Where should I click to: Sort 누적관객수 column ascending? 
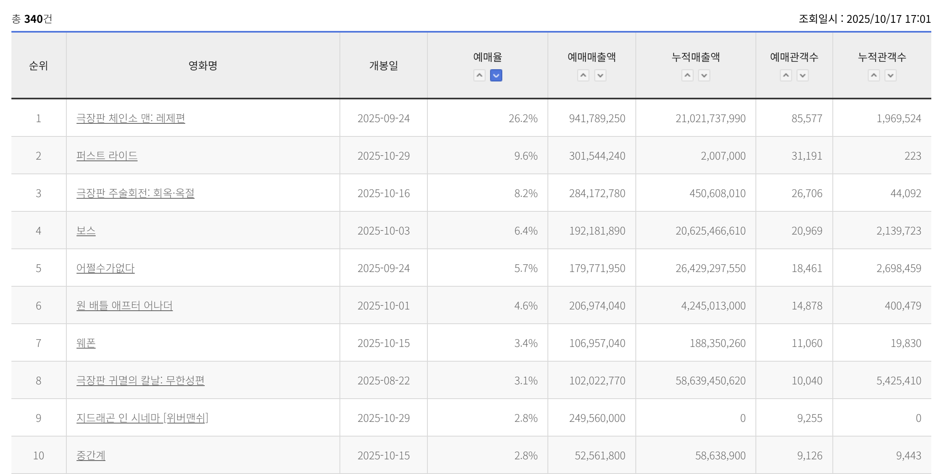point(874,75)
